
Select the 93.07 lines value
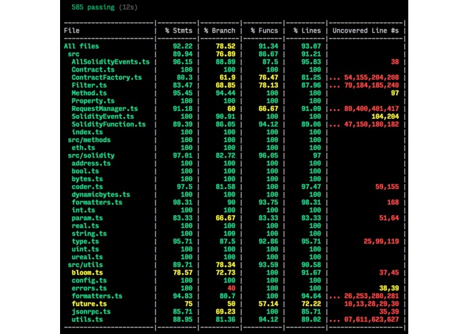(311, 46)
